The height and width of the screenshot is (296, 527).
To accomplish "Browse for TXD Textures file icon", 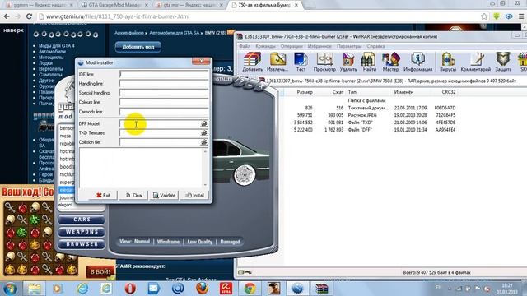I will pos(204,133).
